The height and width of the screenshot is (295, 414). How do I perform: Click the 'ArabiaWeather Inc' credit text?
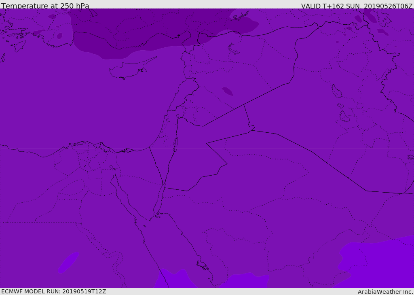[x=385, y=292]
